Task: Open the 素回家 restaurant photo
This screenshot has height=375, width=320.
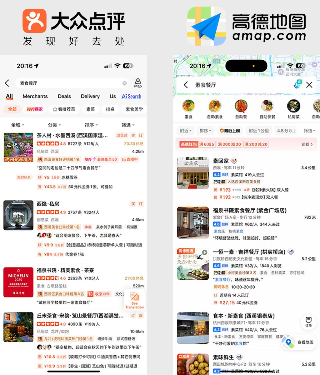Action: pos(193,173)
